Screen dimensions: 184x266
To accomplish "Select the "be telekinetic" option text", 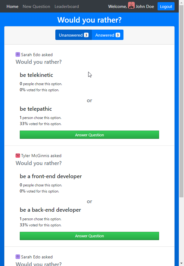I will 36,75.
